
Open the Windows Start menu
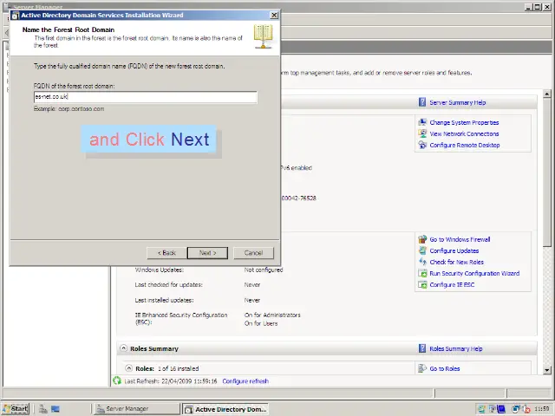click(x=16, y=409)
